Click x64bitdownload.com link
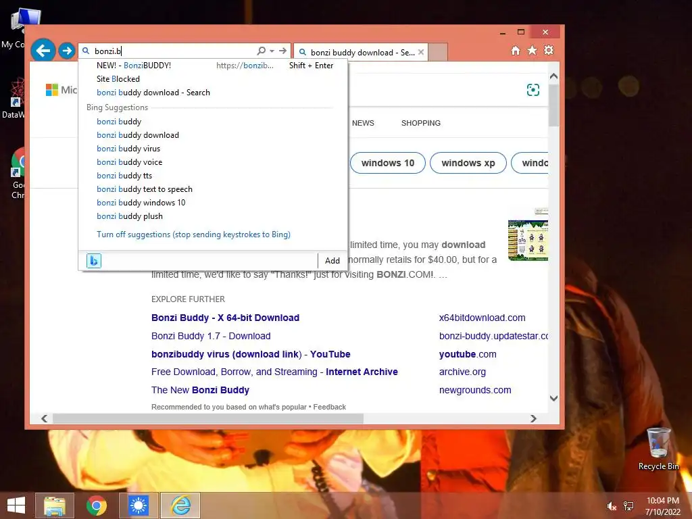This screenshot has height=519, width=692. 482,318
